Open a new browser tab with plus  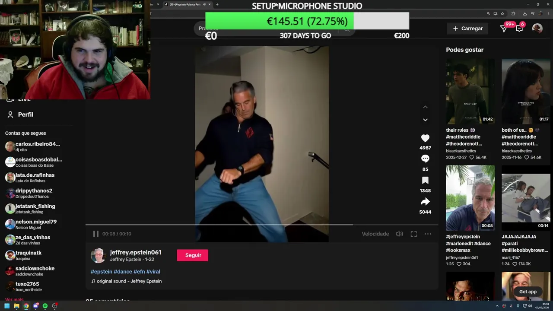pyautogui.click(x=217, y=4)
